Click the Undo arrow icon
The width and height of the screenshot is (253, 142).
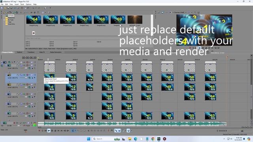[33, 8]
